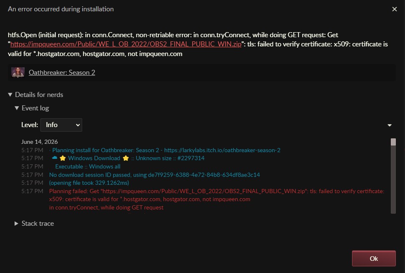Close the installation error dialog
Screen dimensions: 405x273
point(395,9)
